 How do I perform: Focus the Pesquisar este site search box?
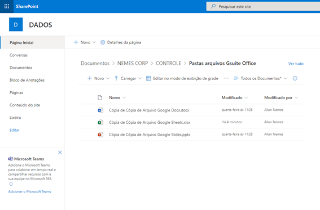(x=263, y=6)
